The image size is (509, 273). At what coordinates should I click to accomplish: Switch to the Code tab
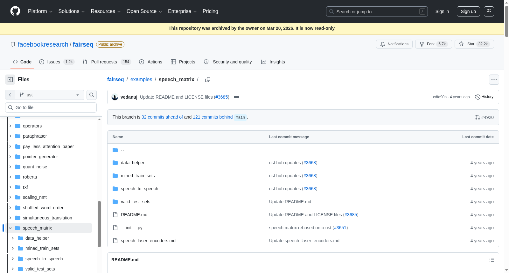22,62
